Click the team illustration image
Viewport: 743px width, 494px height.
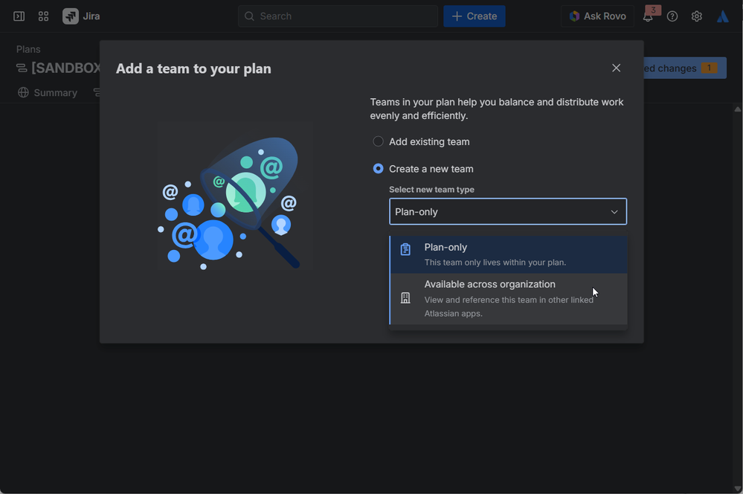(x=234, y=196)
